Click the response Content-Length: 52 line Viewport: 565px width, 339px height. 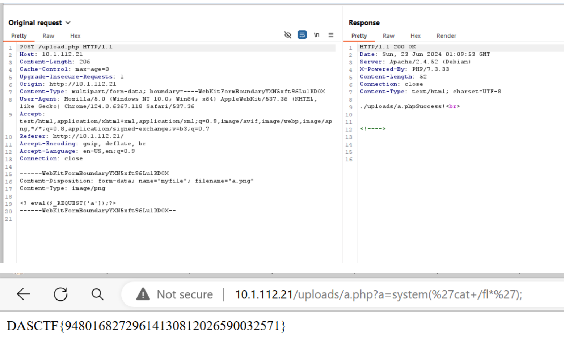pyautogui.click(x=393, y=77)
